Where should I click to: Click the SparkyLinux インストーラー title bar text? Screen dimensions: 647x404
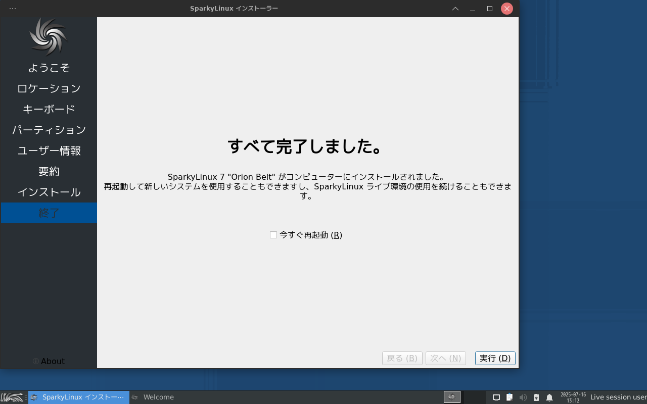234,9
